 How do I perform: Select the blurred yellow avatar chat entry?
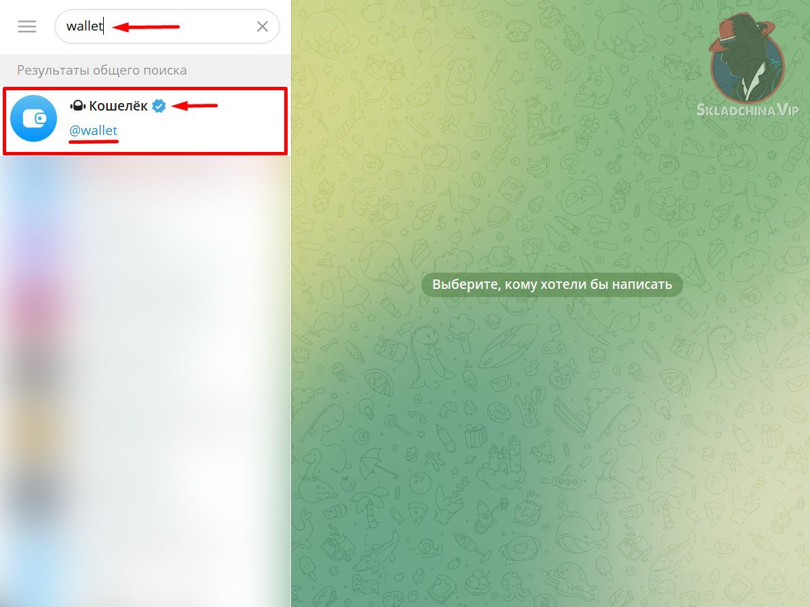(x=145, y=429)
